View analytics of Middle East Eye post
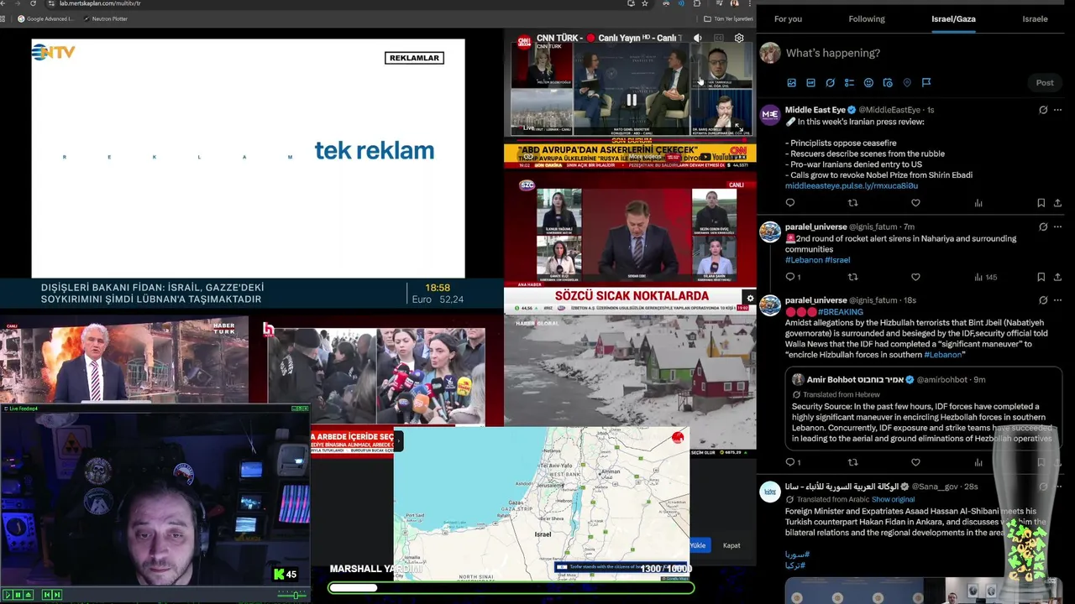This screenshot has height=604, width=1075. pos(978,202)
